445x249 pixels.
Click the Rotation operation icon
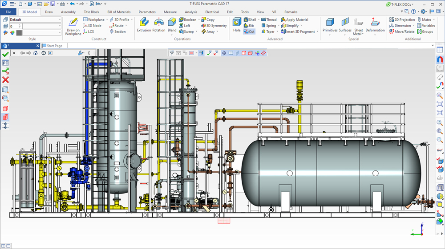pyautogui.click(x=159, y=25)
